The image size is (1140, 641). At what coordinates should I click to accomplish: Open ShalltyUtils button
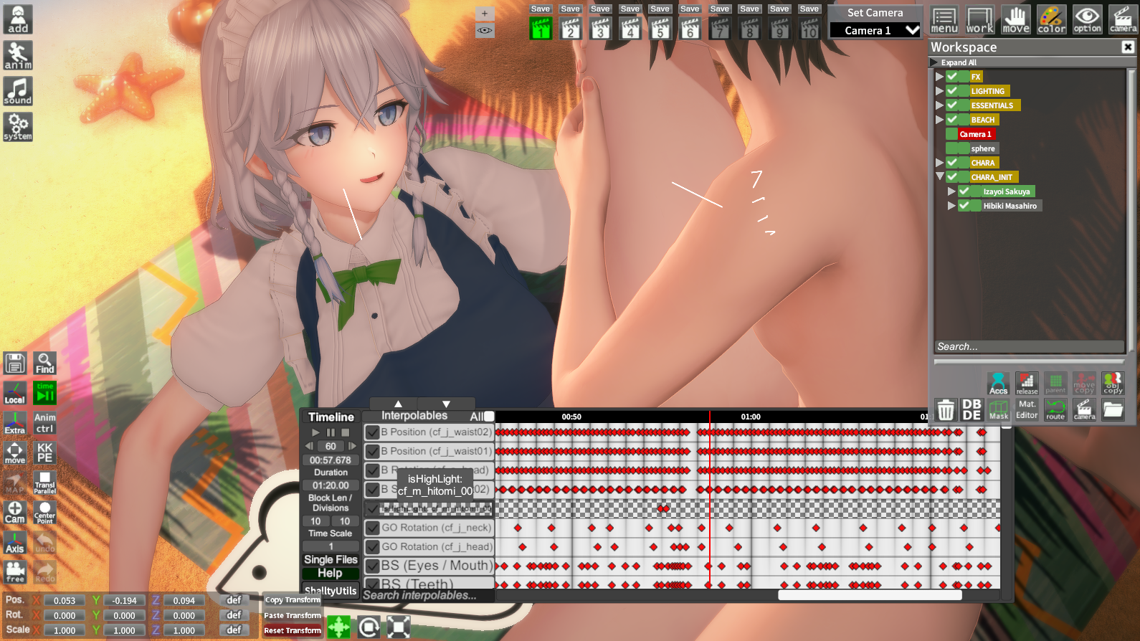(331, 591)
